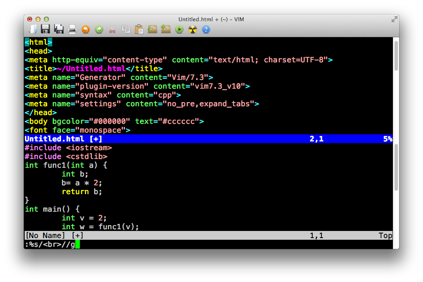Redo using the green arrow icon
Image resolution: width=423 pixels, height=282 pixels.
99,29
